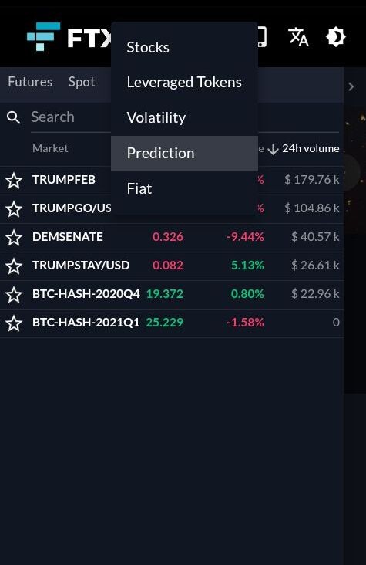
Task: Click the FTX logo
Action: point(70,36)
